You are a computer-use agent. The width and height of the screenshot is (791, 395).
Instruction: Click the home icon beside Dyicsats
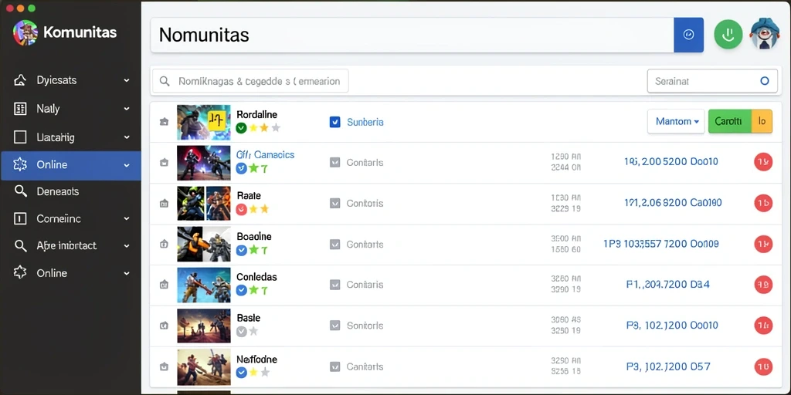click(x=20, y=80)
